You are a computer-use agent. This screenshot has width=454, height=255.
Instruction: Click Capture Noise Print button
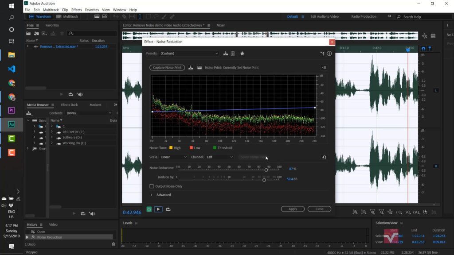(x=167, y=68)
